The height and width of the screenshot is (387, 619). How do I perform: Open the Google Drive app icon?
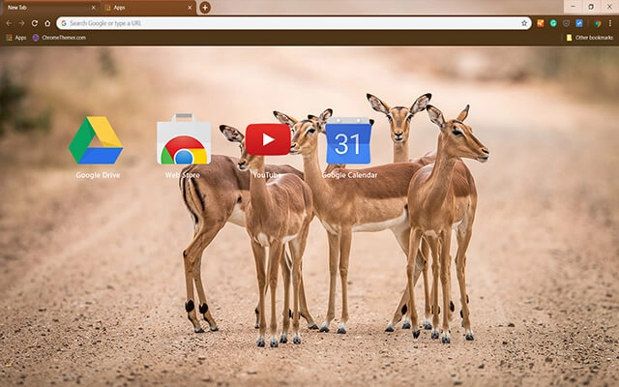click(x=96, y=140)
